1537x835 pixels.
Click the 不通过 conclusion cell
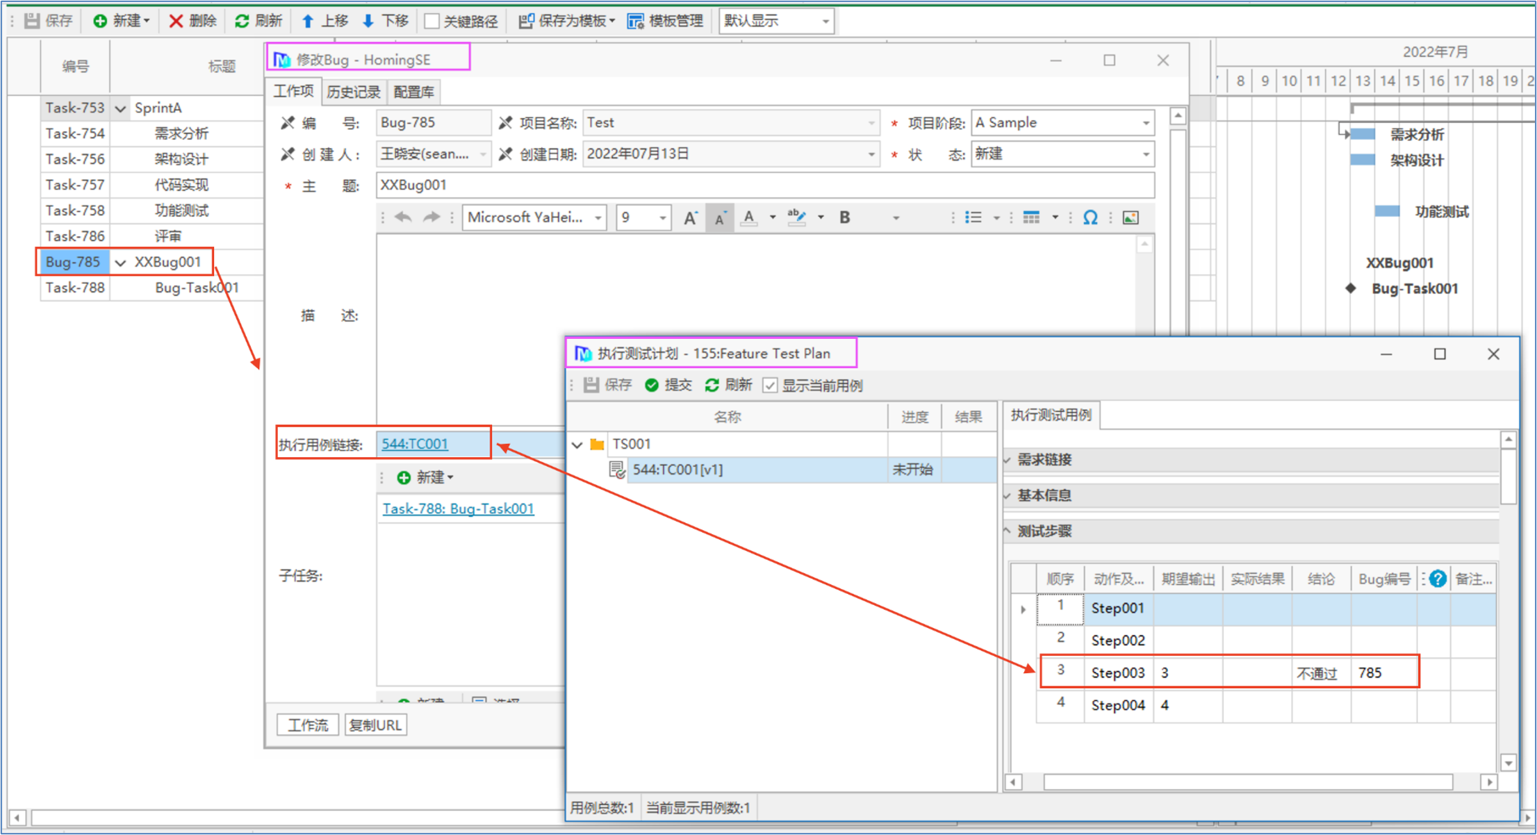[x=1321, y=672]
